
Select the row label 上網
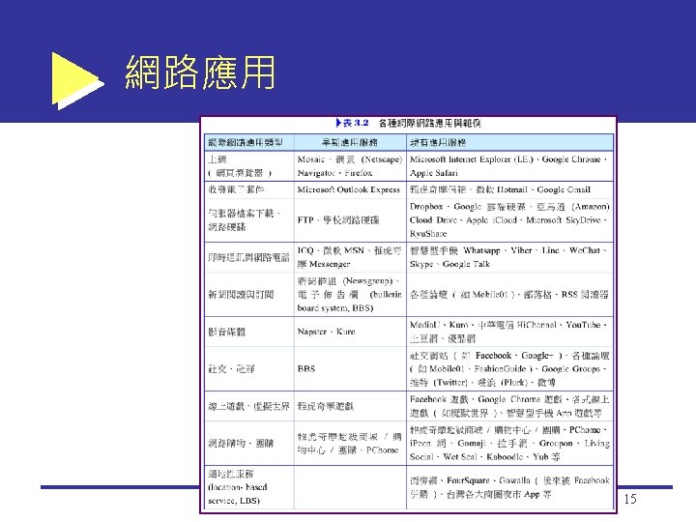pos(217,159)
